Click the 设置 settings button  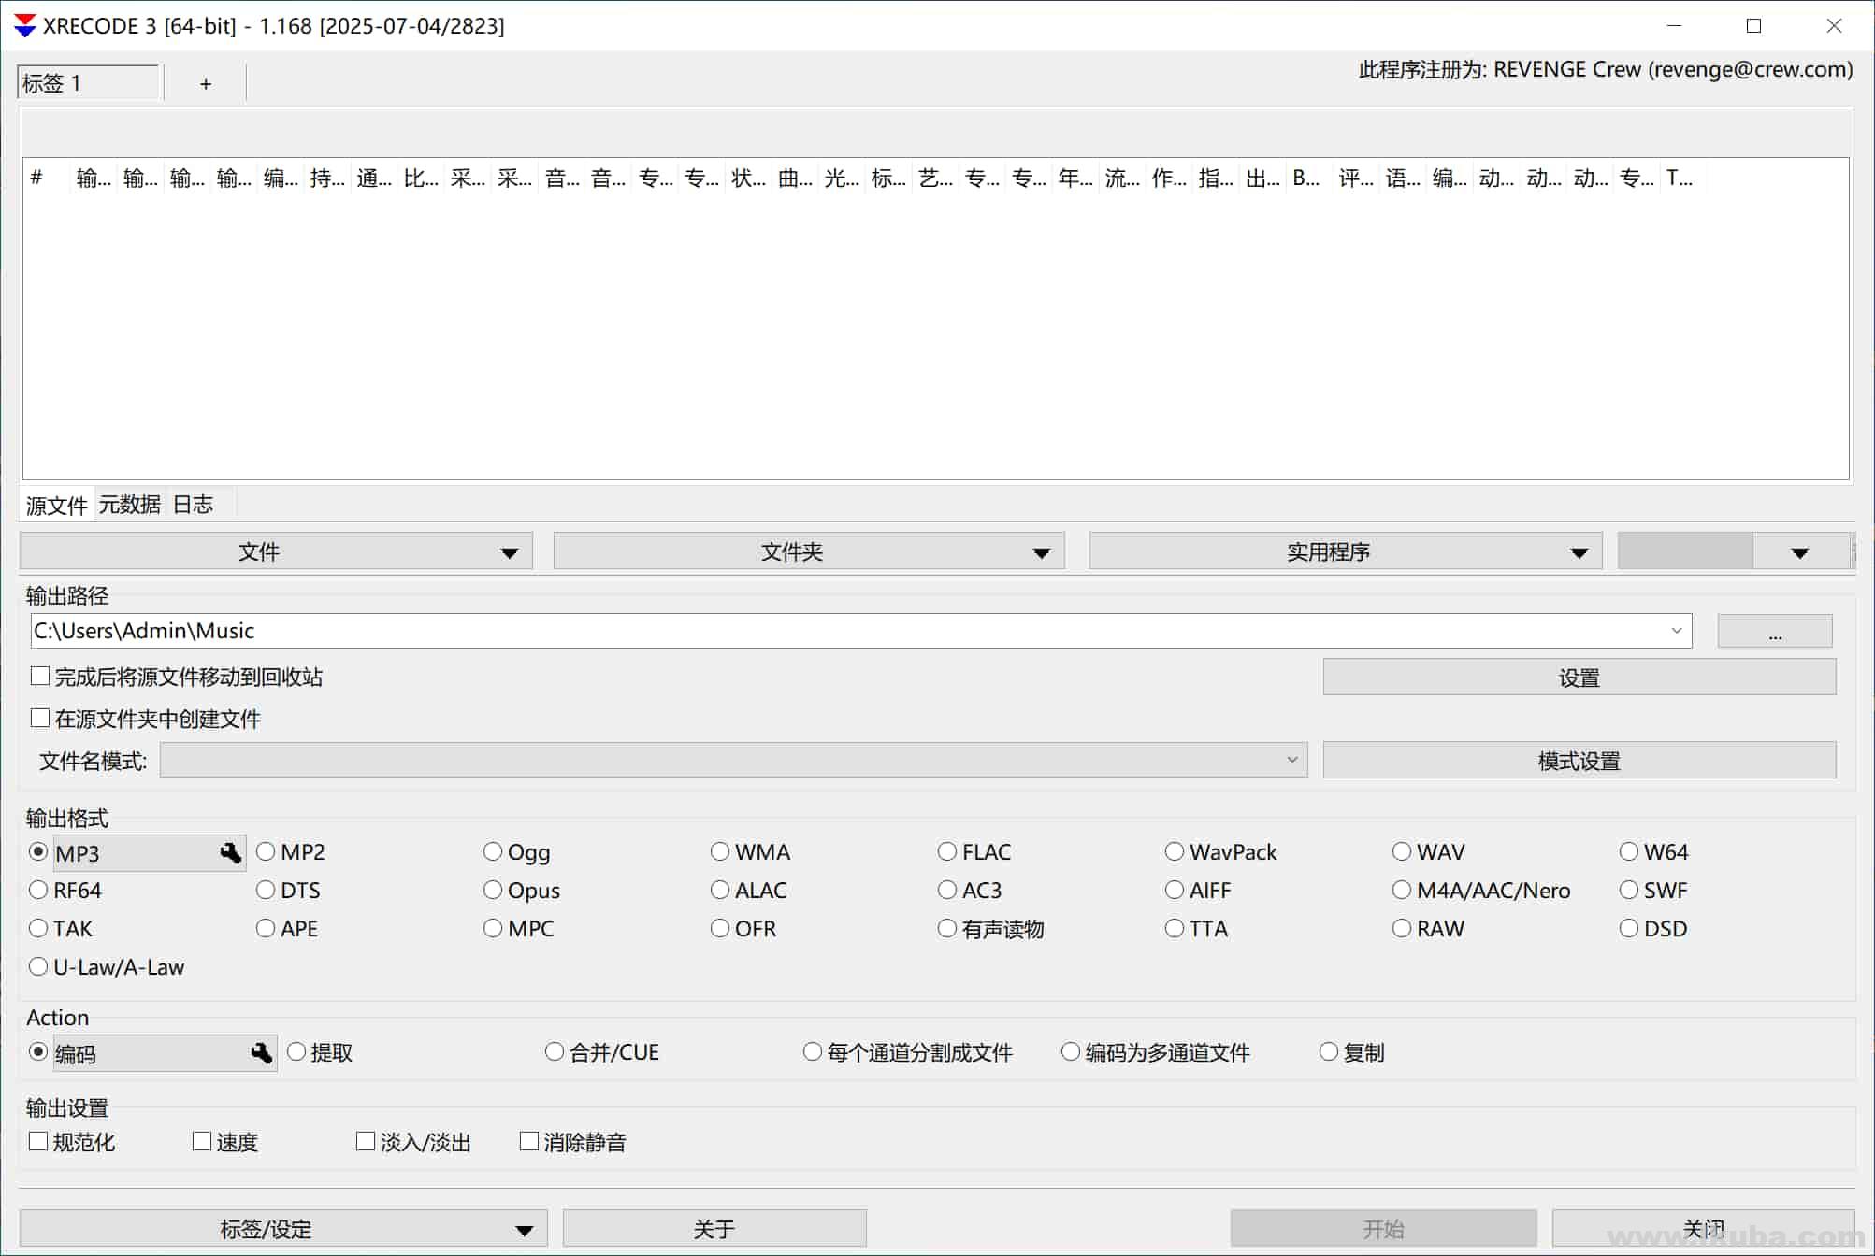1579,678
